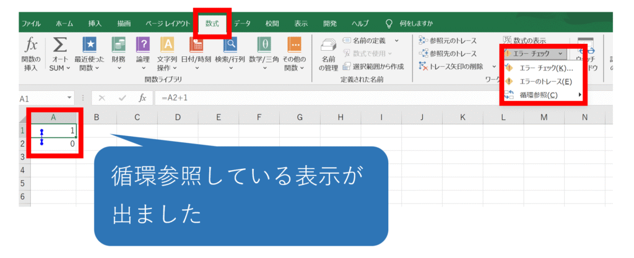Screen dimensions: 634x258
Task: Select column B header
Action: click(x=96, y=118)
